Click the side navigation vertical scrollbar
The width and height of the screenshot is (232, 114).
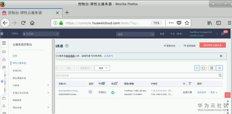click(53, 76)
